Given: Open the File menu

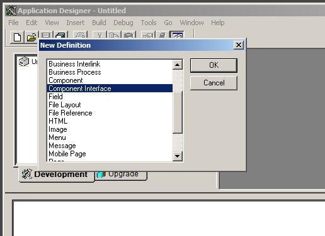Looking at the screenshot, I should pyautogui.click(x=13, y=23).
